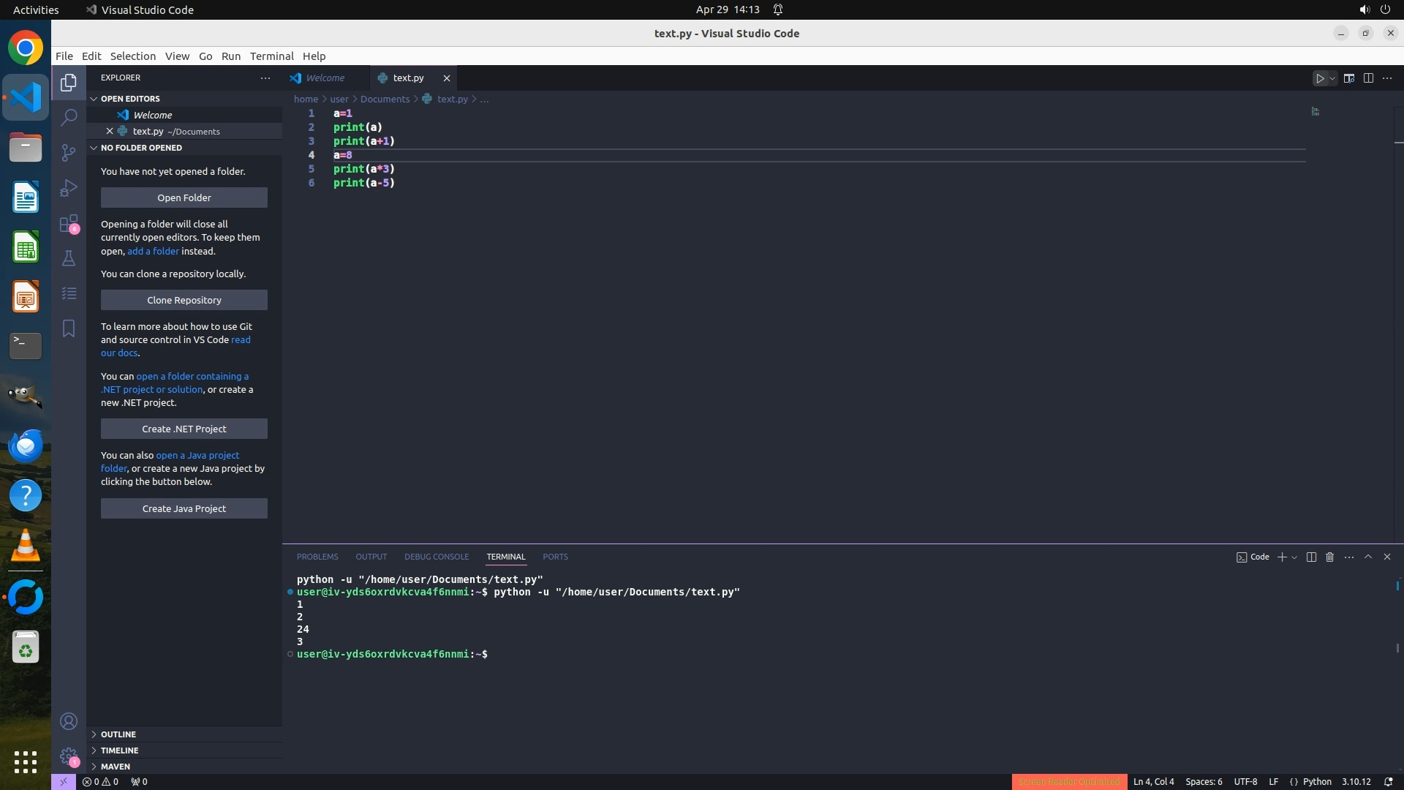Screen dimensions: 1404x790
Task: Open the Source Control view
Action: tap(69, 152)
